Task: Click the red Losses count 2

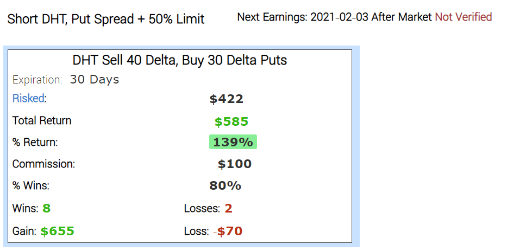Action: click(229, 209)
